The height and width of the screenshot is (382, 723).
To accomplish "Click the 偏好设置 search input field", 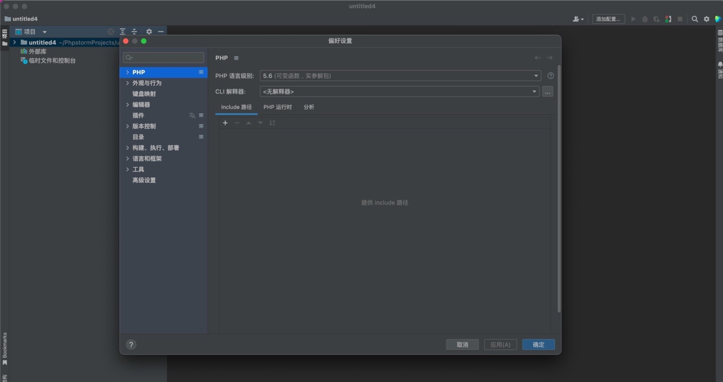I will point(163,57).
